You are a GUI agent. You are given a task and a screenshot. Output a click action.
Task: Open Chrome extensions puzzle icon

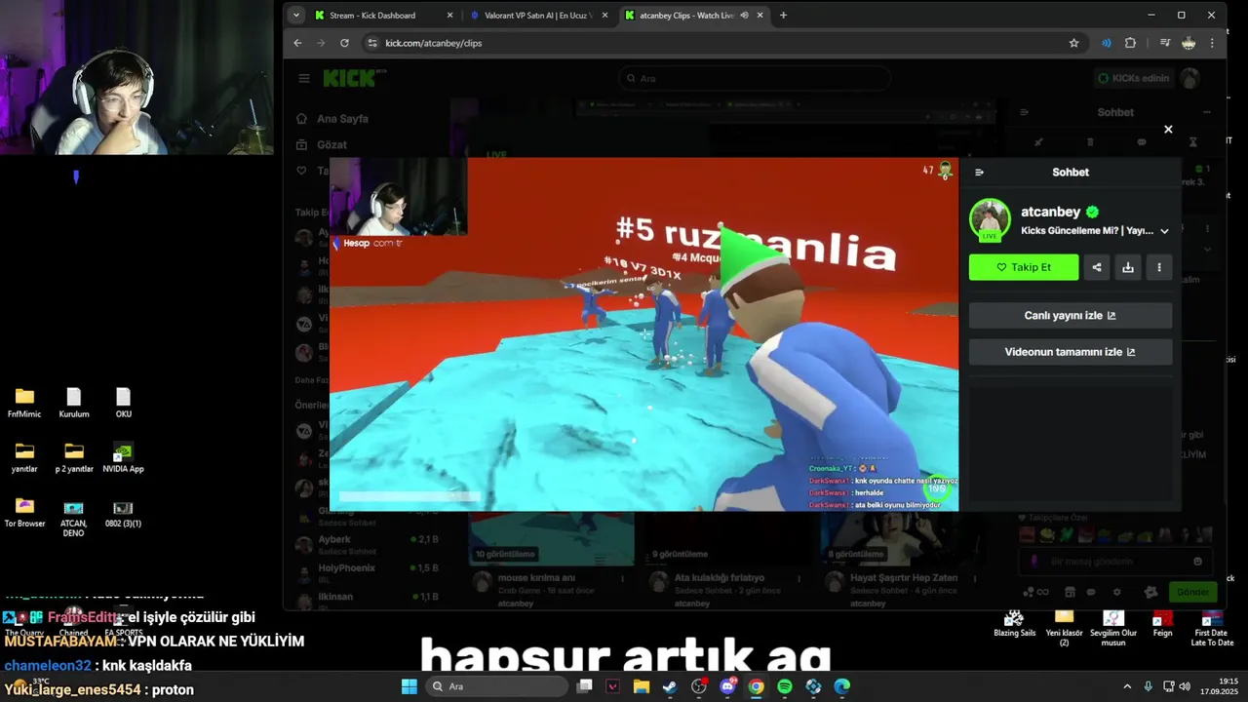coord(1130,43)
